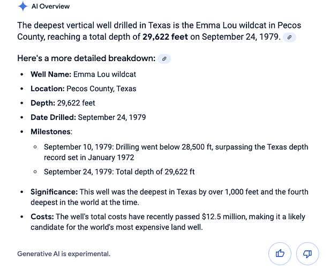Screen dimensions: 330x268
Task: Select the 'Well Name: Emma Lou wildcat' bullet
Action: (x=84, y=75)
